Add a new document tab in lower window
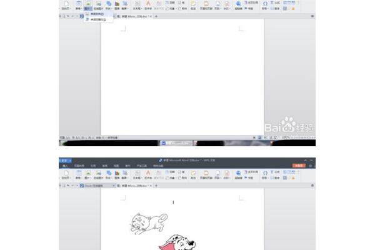Image resolution: width=375 pixels, height=250 pixels. pyautogui.click(x=156, y=186)
